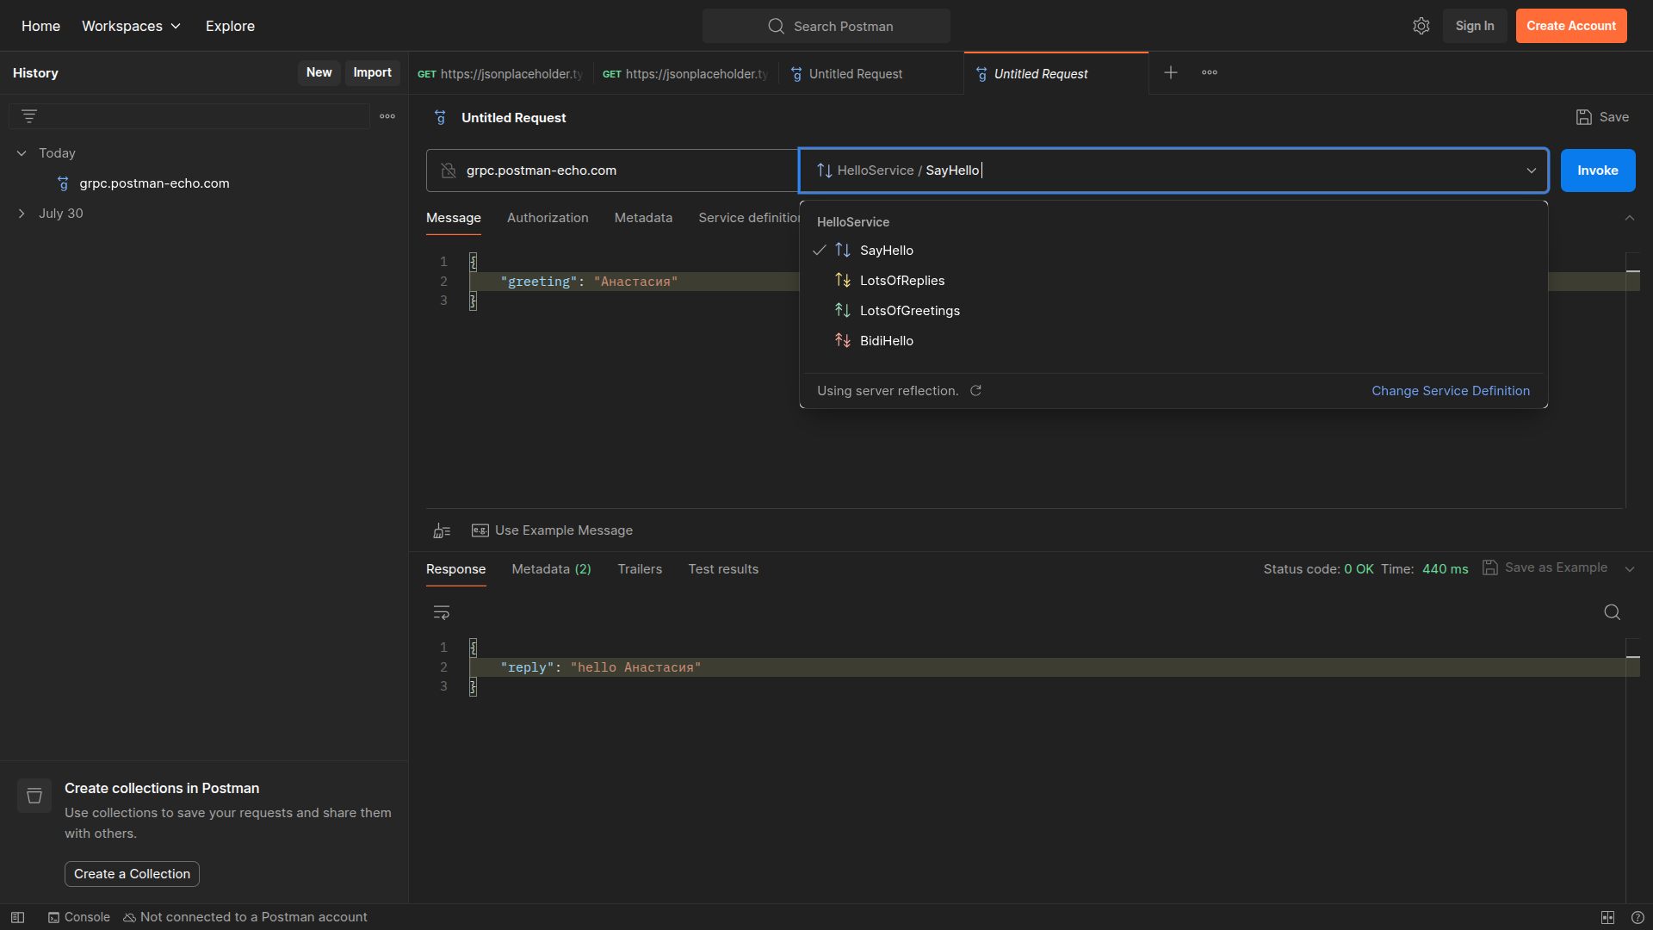Click Create Account button
Screen dimensions: 1653x930
(x=1571, y=26)
